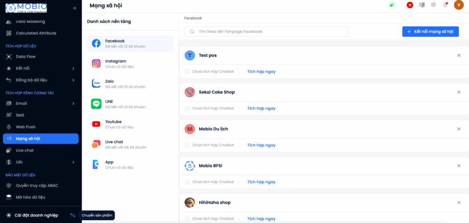Toggle the Mobio BFSI chatbot checkbox
This screenshot has height=223, width=469.
[x=187, y=182]
